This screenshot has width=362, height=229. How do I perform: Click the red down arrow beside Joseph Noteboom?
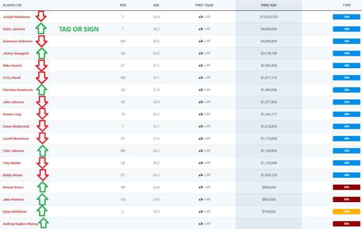coord(41,17)
